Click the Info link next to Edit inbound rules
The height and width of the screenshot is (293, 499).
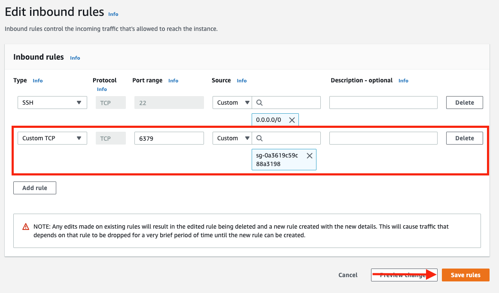[113, 14]
